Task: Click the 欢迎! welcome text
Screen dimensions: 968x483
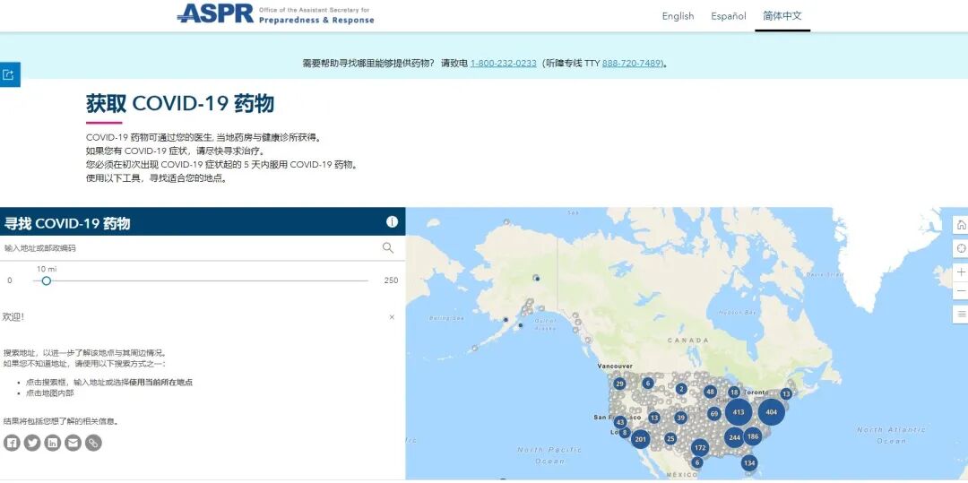Action: 13,316
